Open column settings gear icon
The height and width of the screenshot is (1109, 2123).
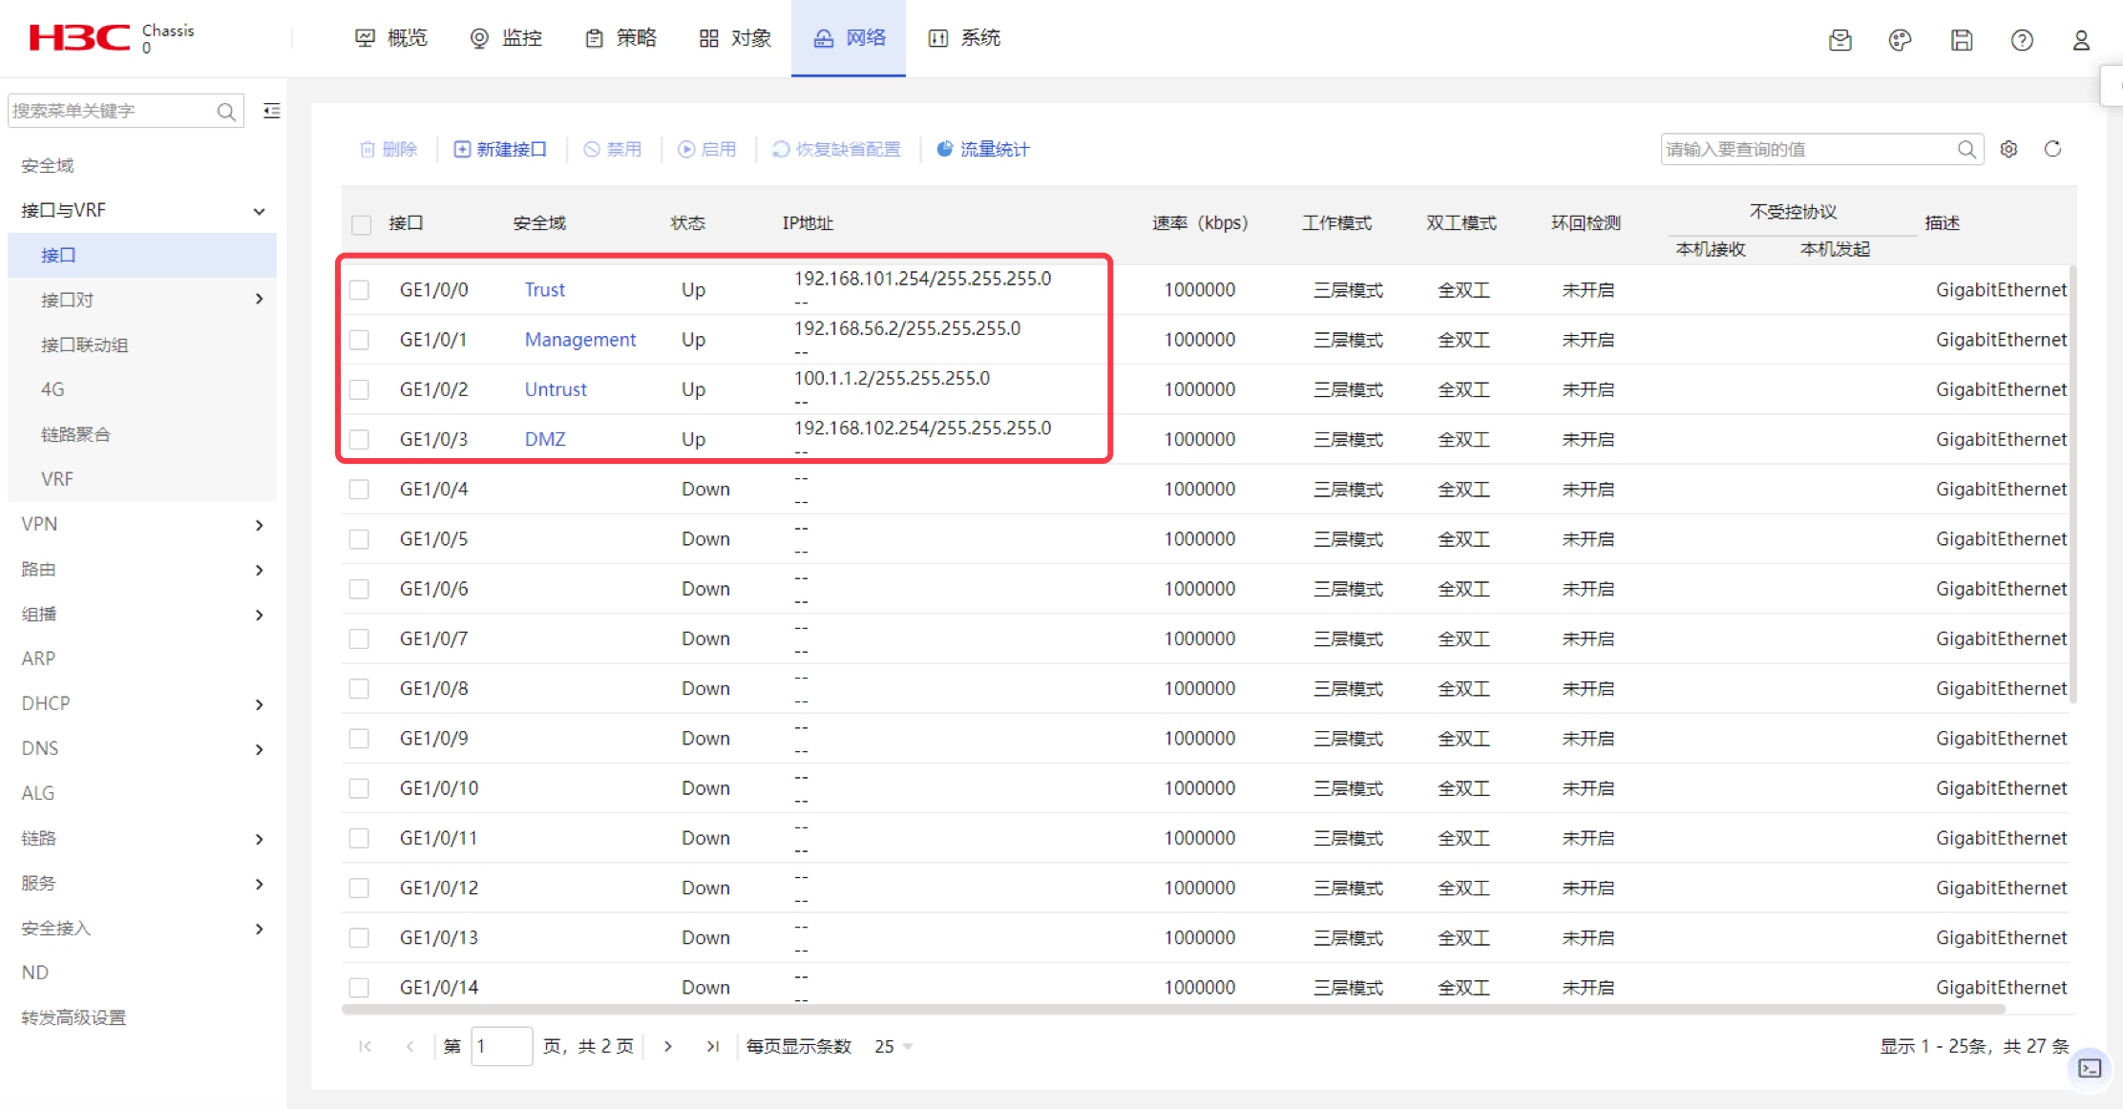[x=2008, y=149]
